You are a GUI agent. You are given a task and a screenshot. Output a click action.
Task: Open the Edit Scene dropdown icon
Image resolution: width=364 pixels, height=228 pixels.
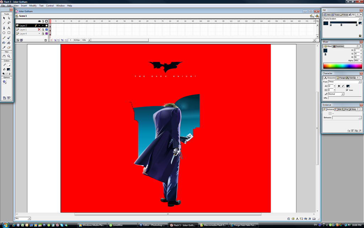[x=312, y=16]
